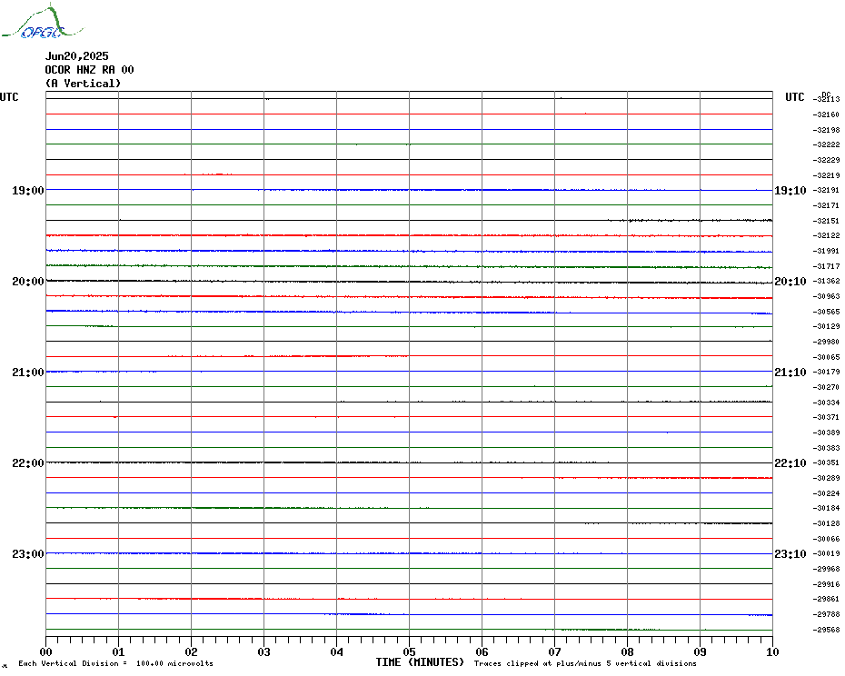Image resolution: width=845 pixels, height=676 pixels.
Task: Click the 06 minute axis label
Action: pyautogui.click(x=482, y=651)
